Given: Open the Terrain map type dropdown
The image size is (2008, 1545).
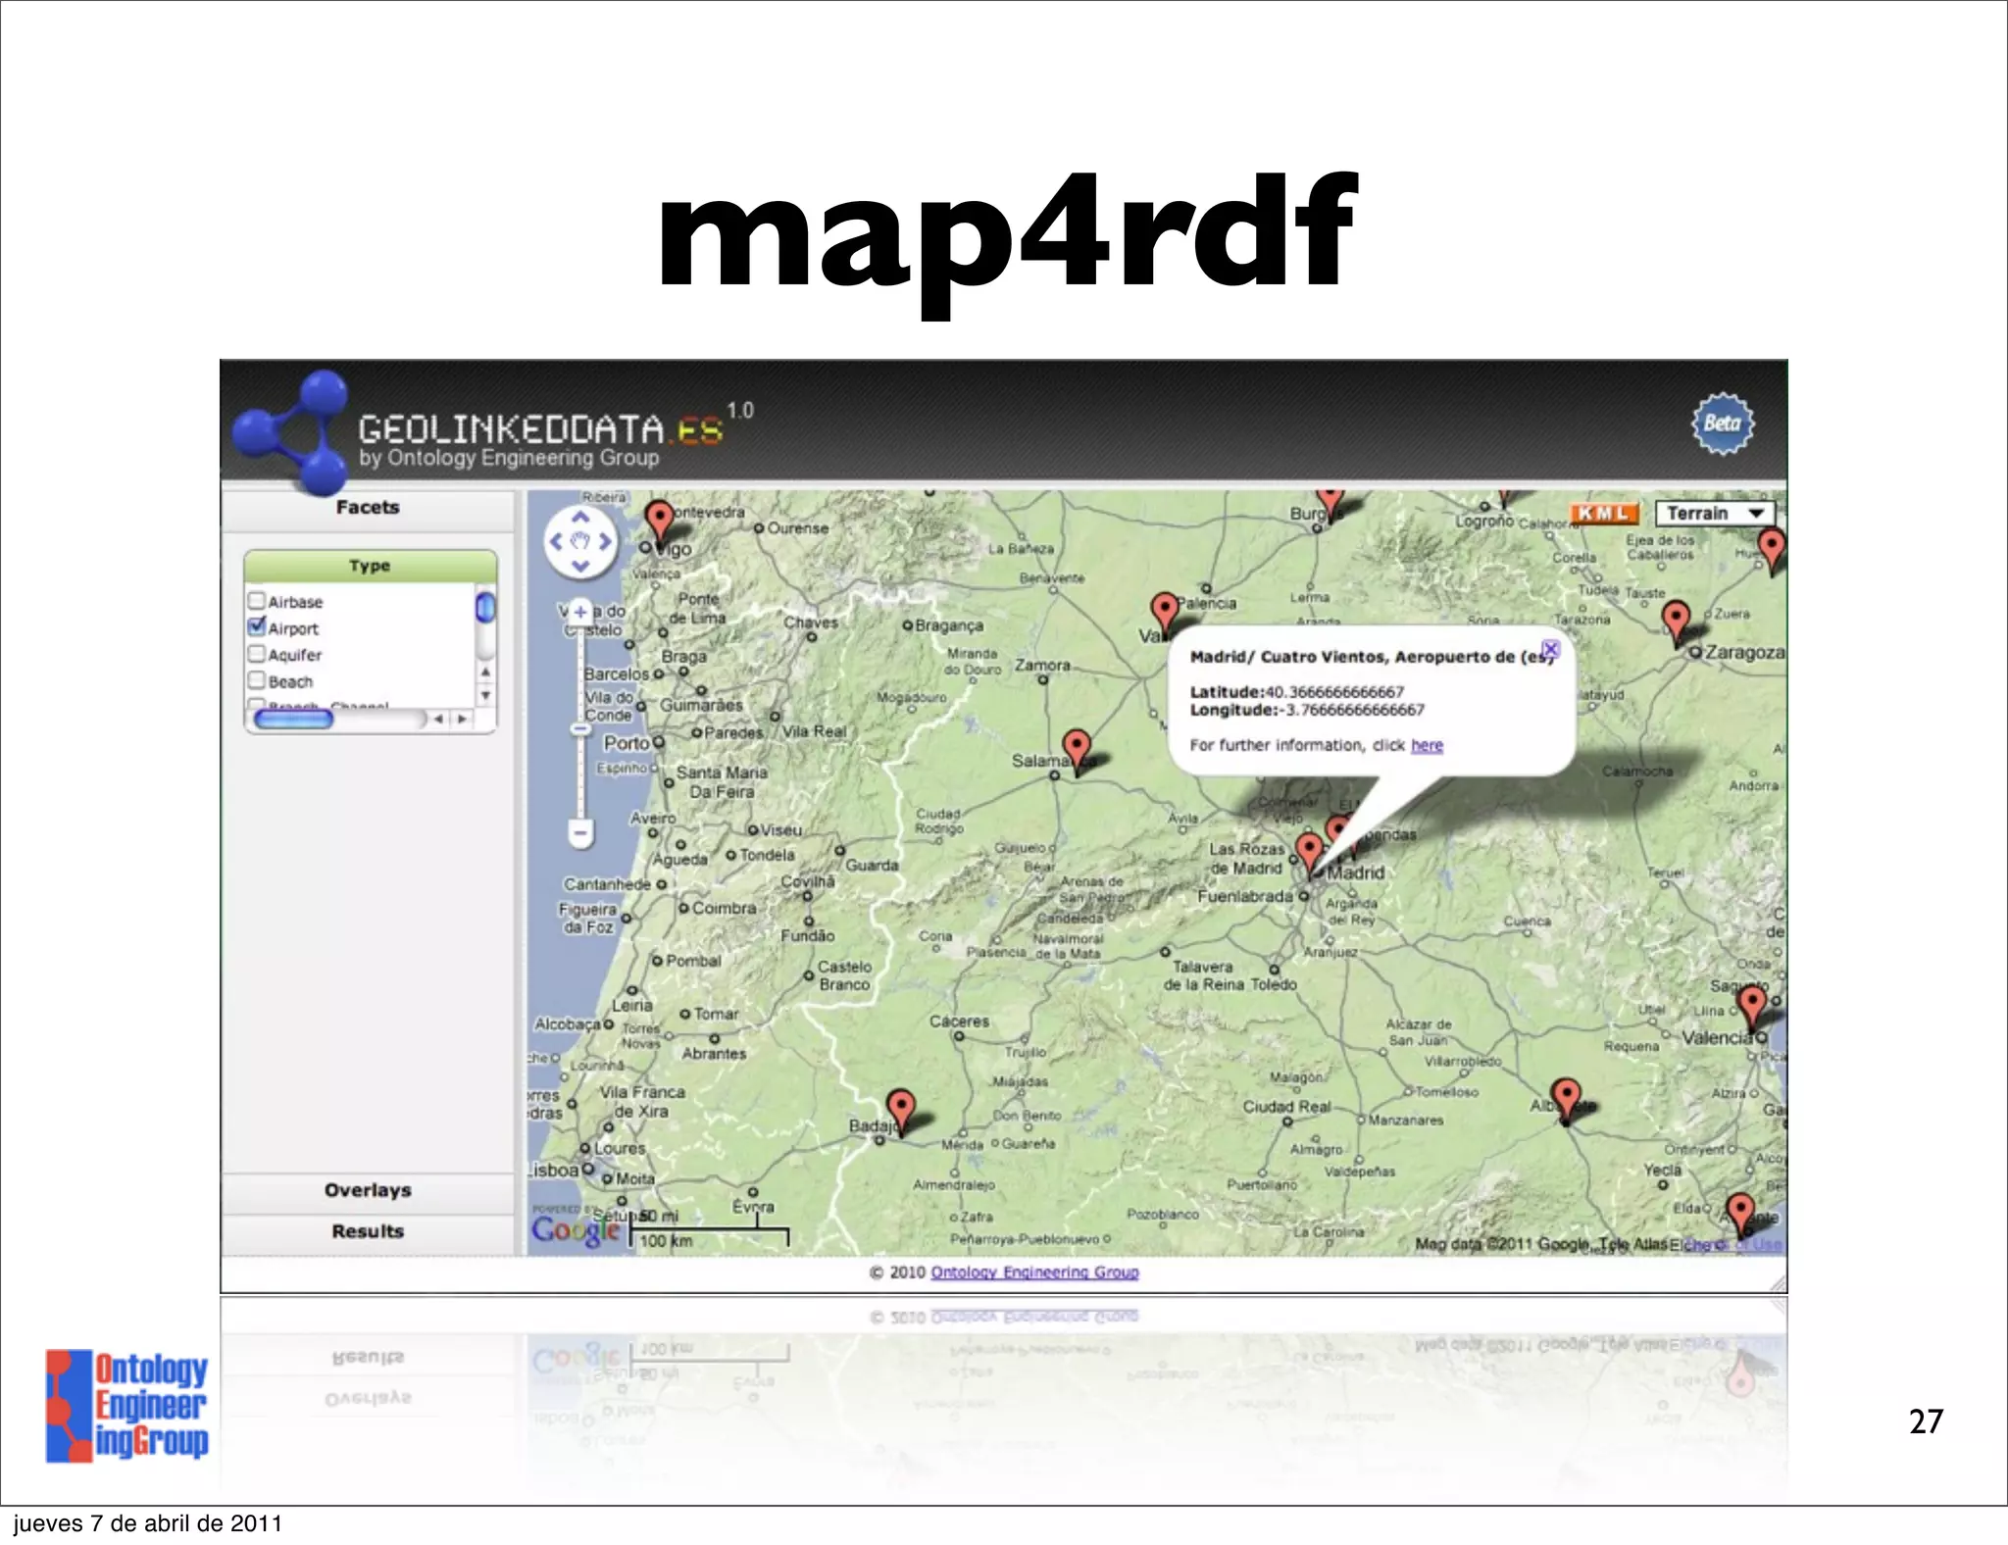Looking at the screenshot, I should tap(1715, 513).
